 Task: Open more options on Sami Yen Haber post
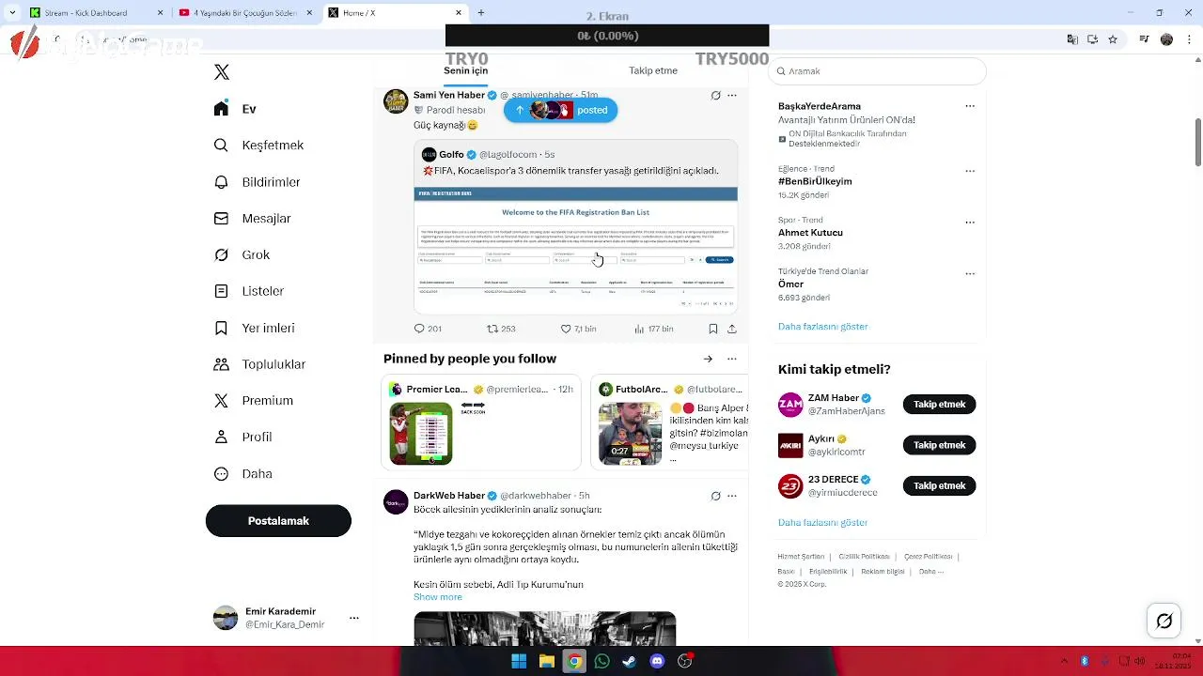(x=732, y=95)
